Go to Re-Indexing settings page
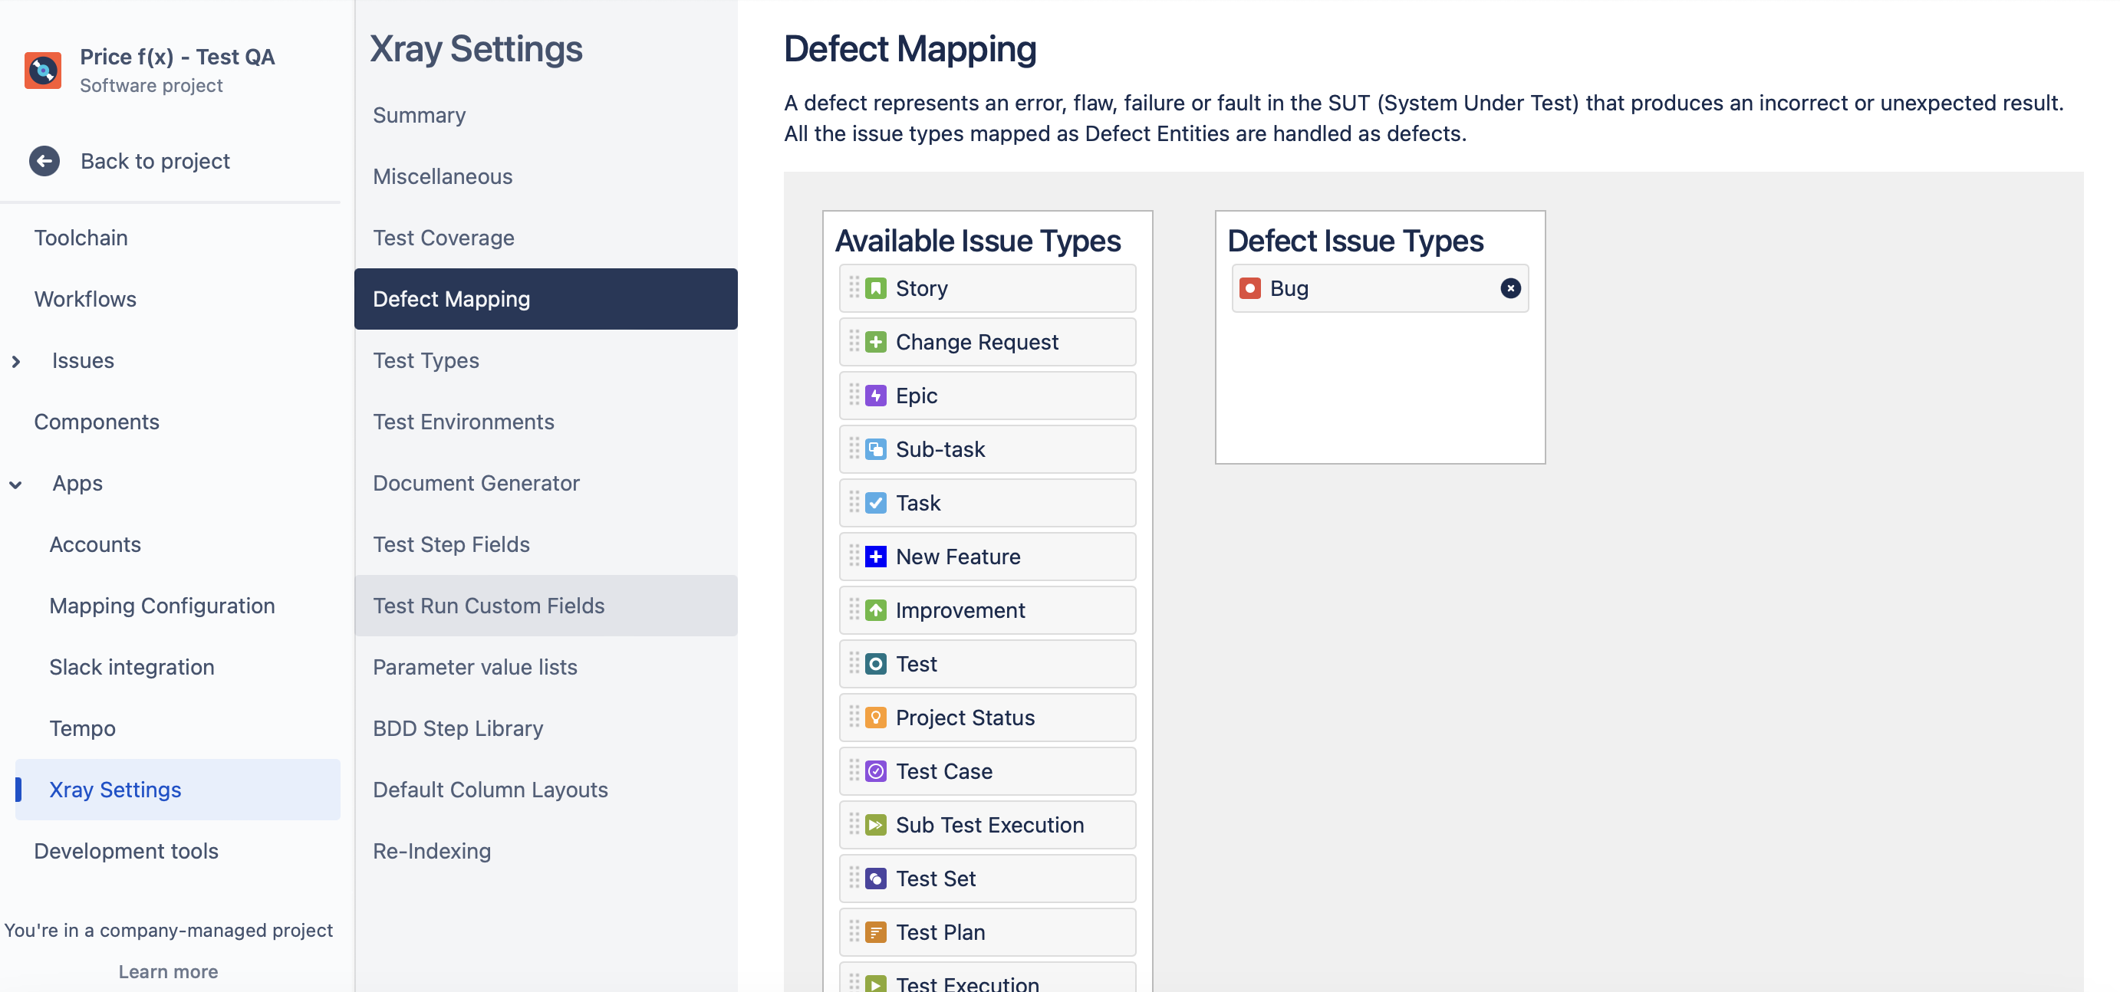2120x992 pixels. pos(431,852)
